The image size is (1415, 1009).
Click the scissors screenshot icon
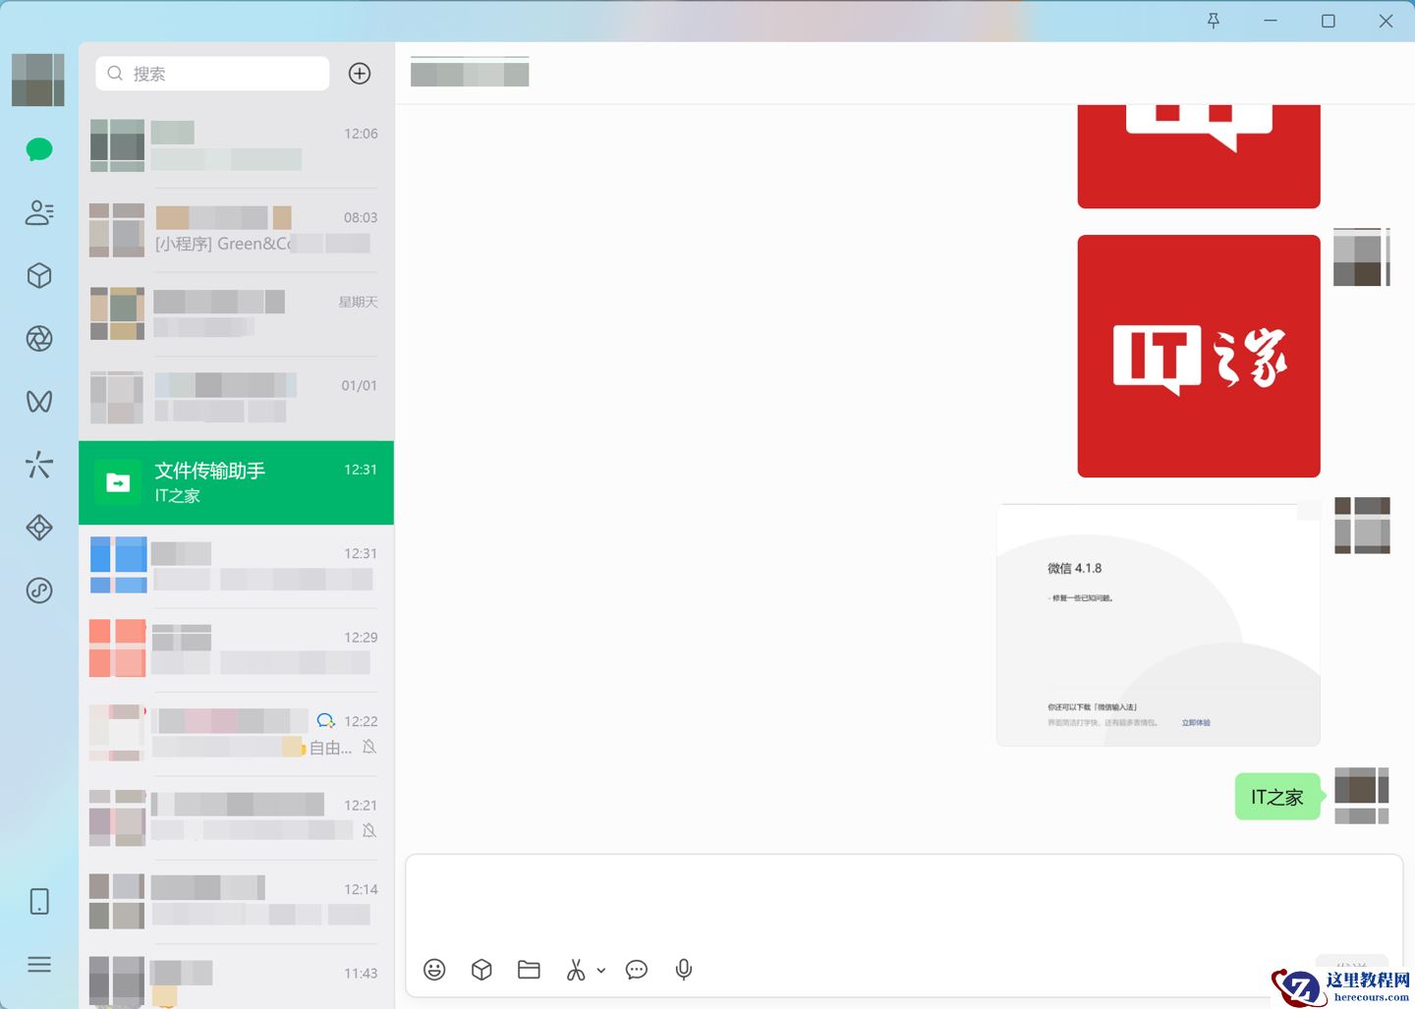576,970
